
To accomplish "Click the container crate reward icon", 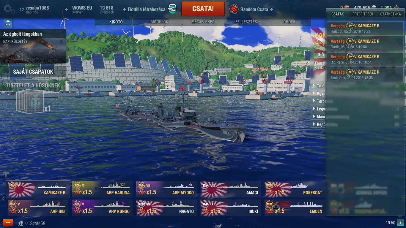I will pos(30,102).
